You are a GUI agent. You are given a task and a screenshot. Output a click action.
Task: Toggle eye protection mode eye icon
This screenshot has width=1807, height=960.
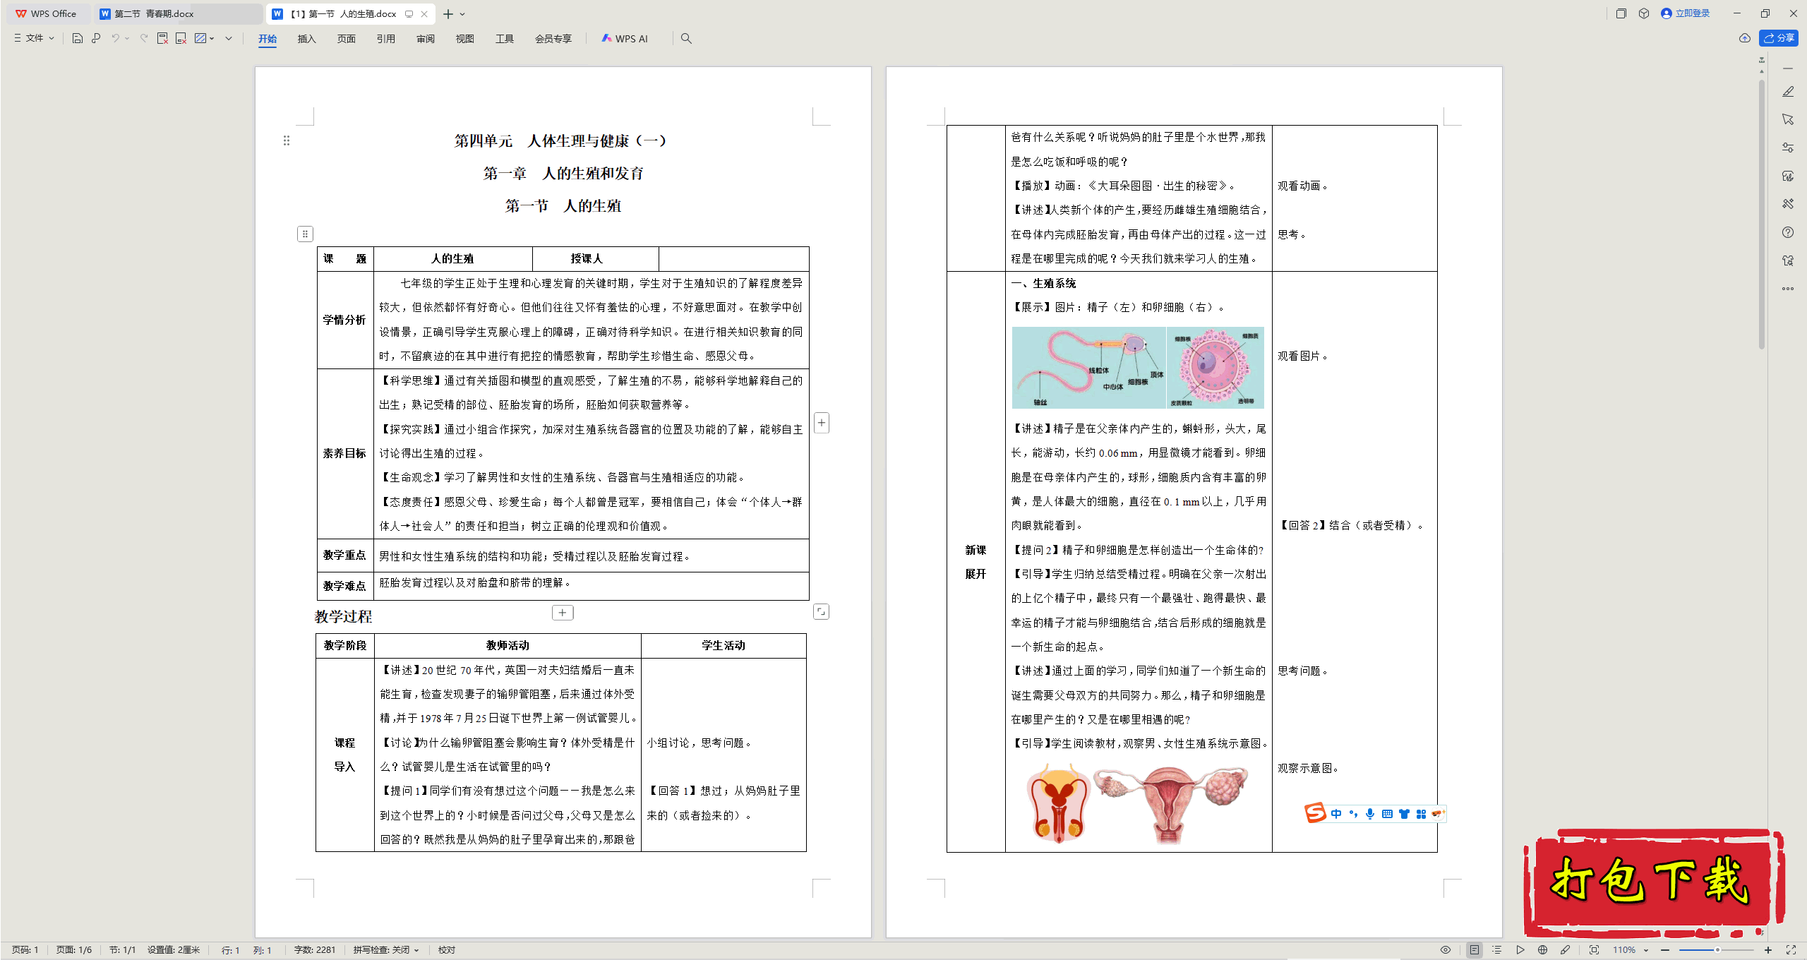[1446, 950]
